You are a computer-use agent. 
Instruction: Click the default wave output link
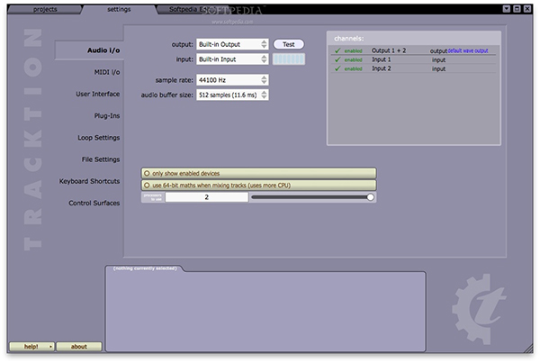point(468,50)
